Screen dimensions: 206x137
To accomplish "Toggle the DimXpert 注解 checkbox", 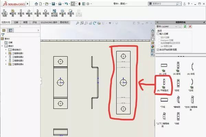I will point(159,40).
